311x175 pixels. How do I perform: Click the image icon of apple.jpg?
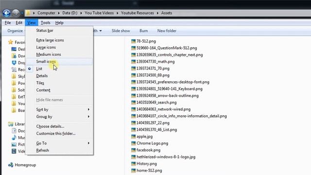click(x=133, y=137)
